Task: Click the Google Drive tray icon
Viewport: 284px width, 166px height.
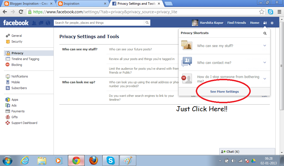Action: coord(253,161)
